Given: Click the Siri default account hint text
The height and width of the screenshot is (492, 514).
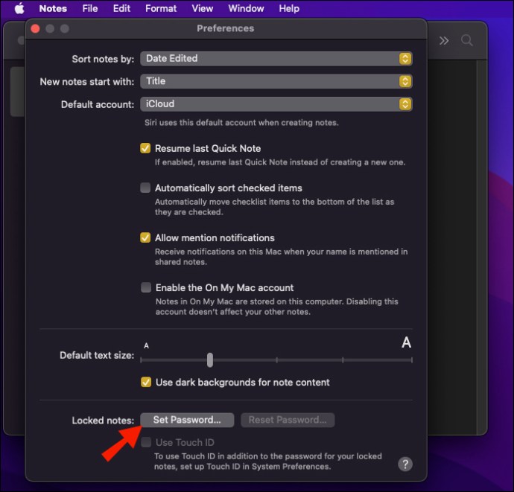Looking at the screenshot, I should click(241, 123).
